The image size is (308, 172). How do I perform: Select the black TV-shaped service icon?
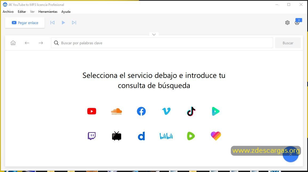[116, 136]
